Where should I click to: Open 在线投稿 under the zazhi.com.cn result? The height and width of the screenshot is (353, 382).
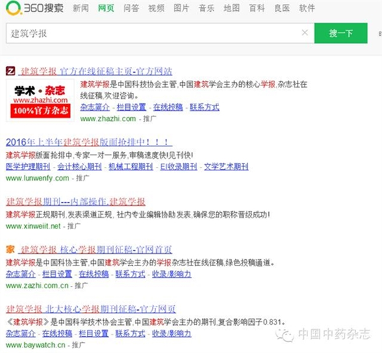coord(94,274)
